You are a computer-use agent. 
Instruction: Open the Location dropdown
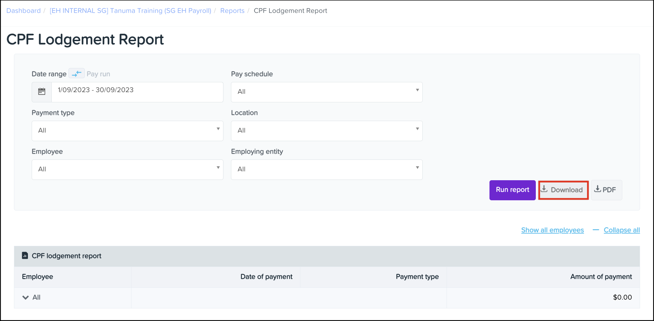click(326, 131)
